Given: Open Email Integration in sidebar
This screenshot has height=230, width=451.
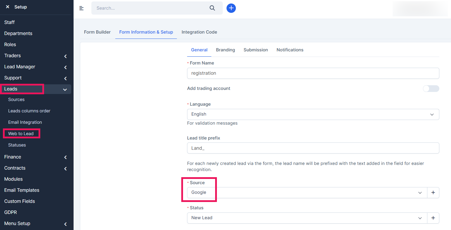Looking at the screenshot, I should tap(25, 122).
